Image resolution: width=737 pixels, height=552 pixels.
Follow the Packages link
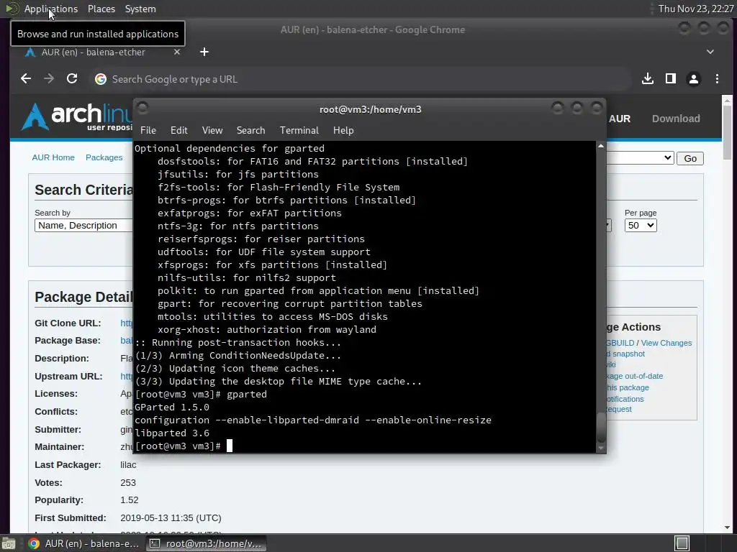104,157
